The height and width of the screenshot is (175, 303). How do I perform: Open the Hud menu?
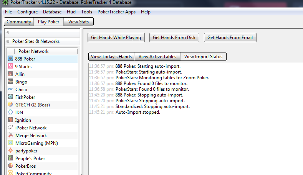[71, 12]
